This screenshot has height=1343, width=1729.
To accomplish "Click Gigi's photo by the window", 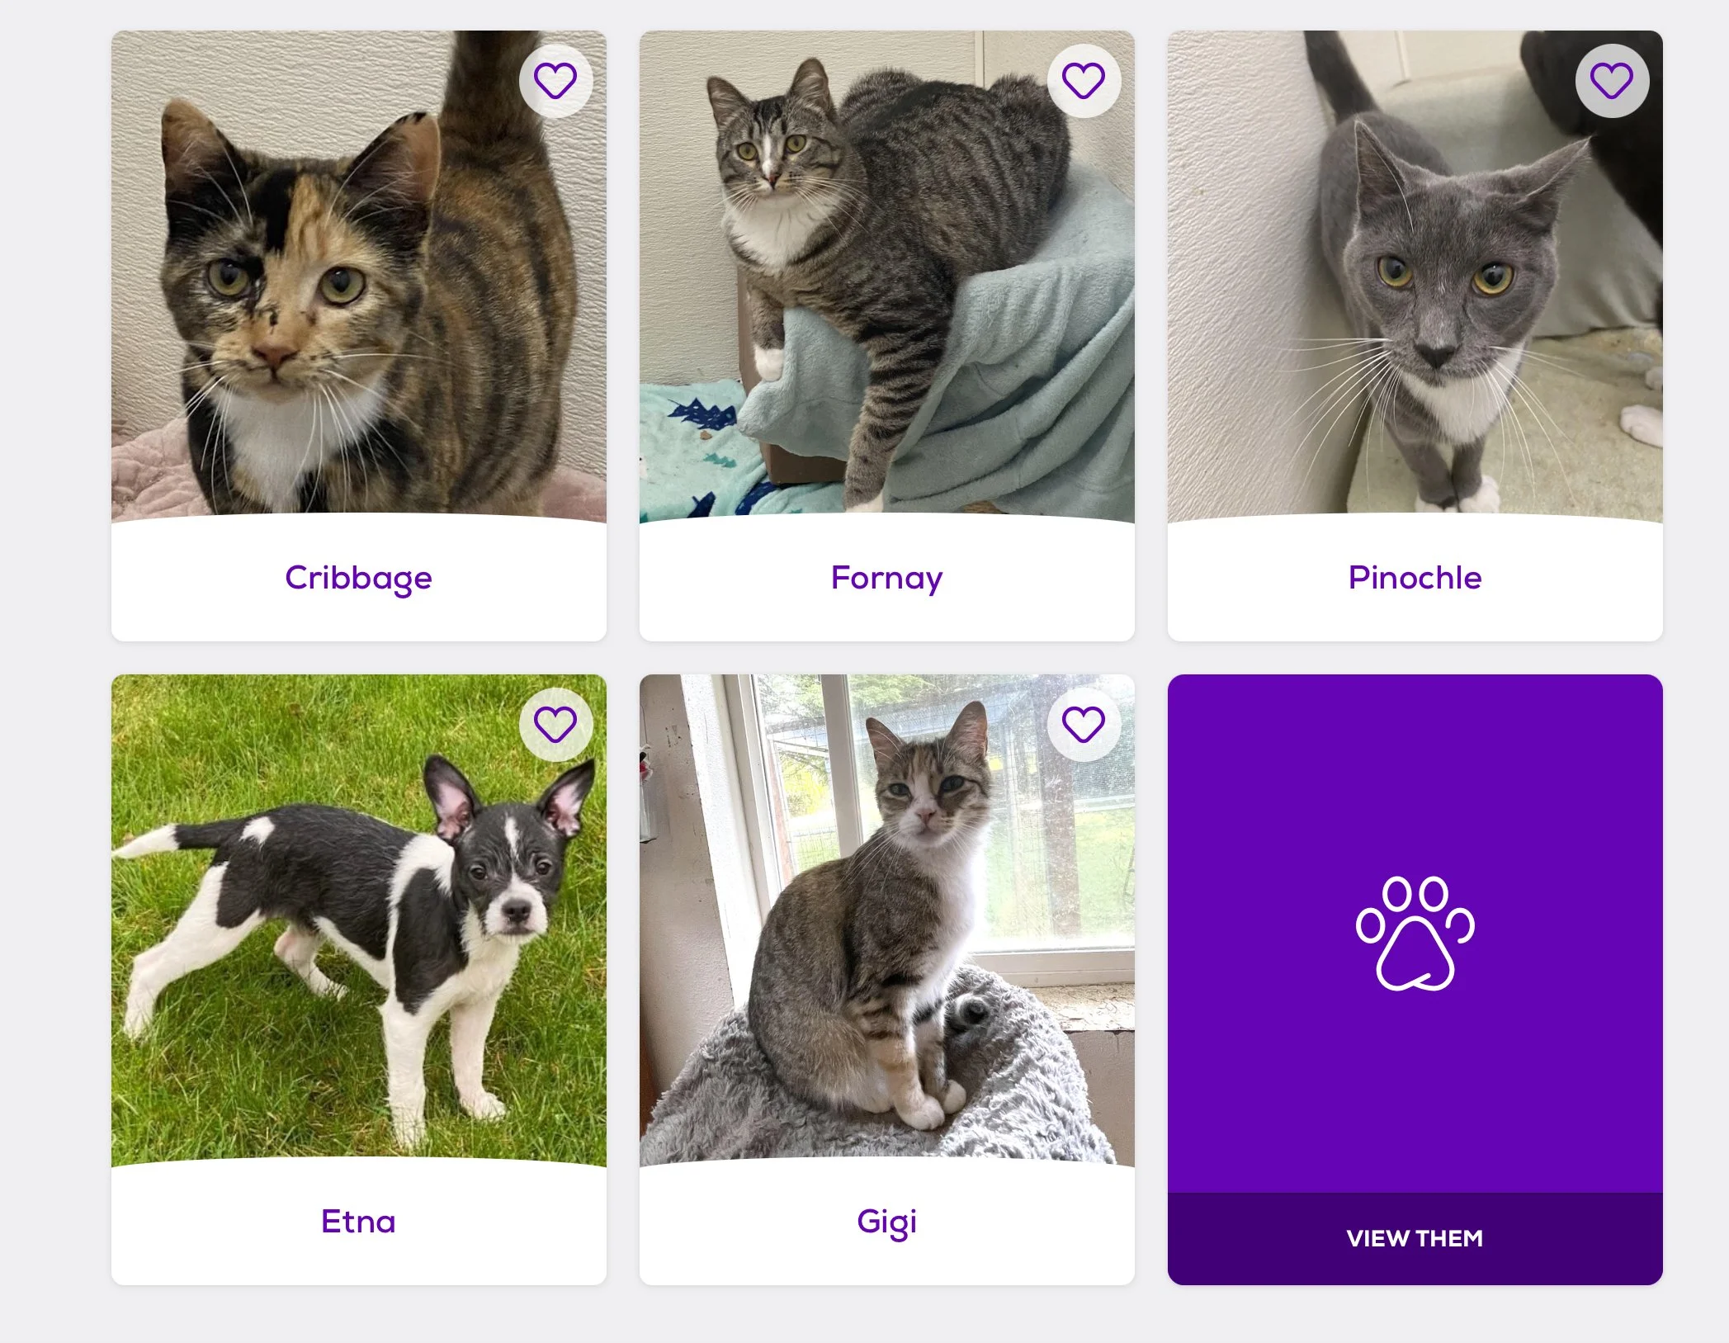I will 886,920.
